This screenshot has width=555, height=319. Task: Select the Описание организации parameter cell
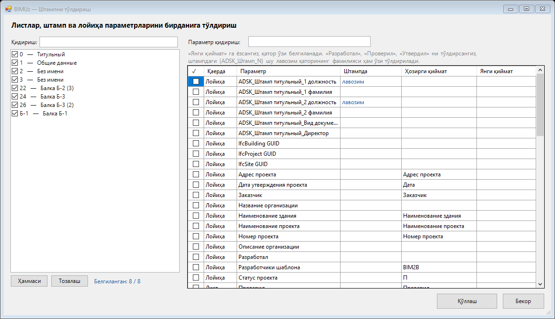point(288,247)
